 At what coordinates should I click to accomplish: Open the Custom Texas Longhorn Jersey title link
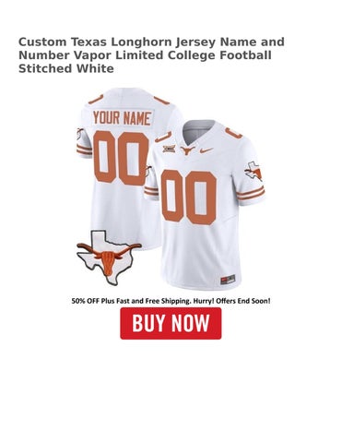click(x=151, y=55)
